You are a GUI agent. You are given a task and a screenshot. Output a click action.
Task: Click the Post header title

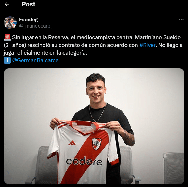tap(29, 4)
